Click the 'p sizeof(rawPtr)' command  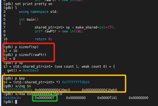(x=25, y=55)
